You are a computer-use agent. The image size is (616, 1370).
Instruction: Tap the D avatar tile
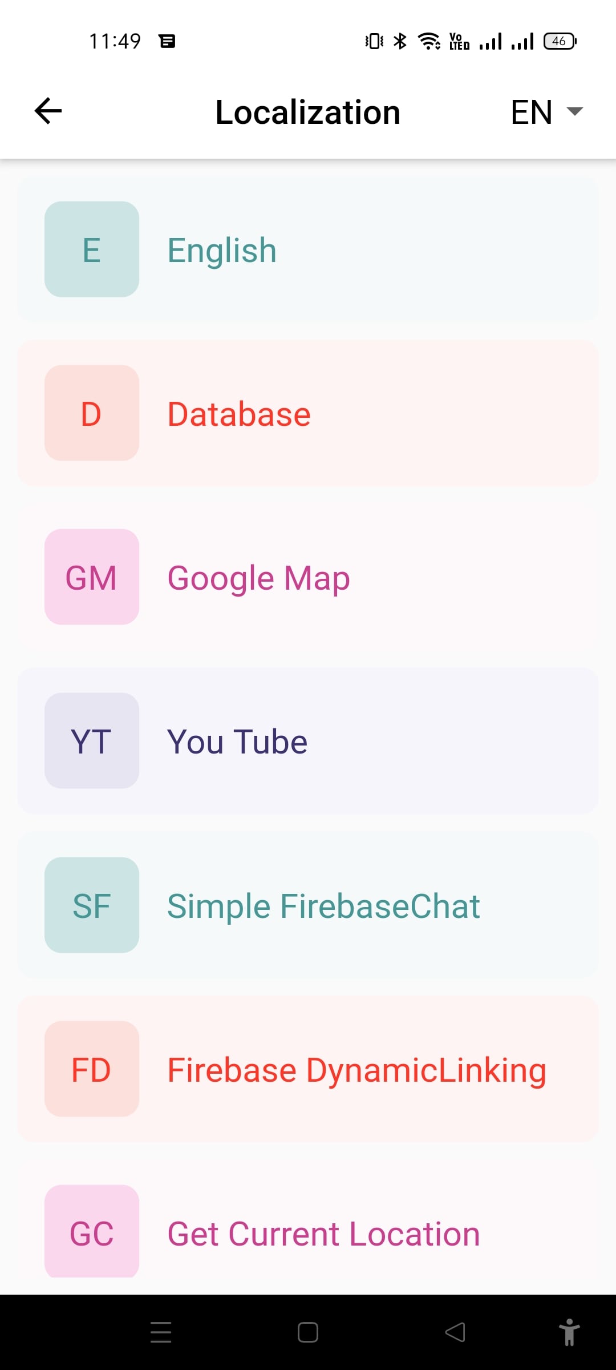point(92,413)
